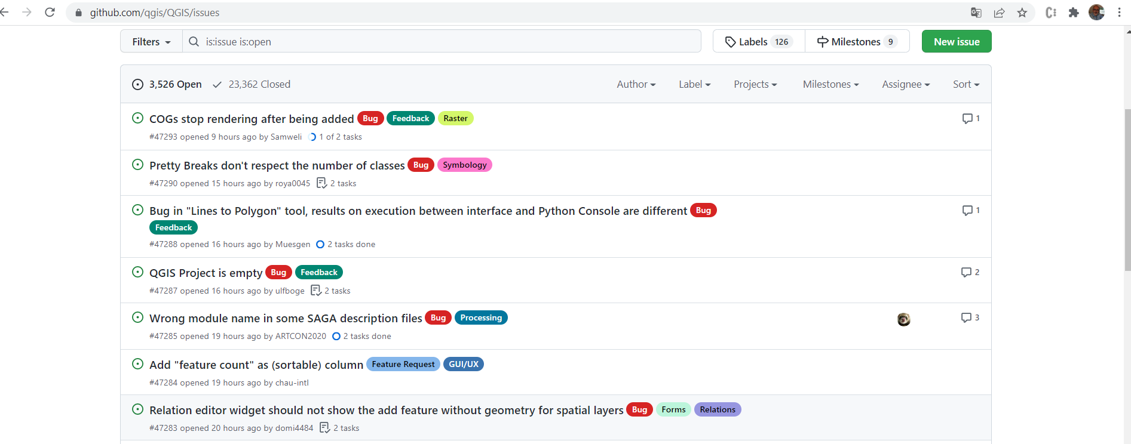The height and width of the screenshot is (444, 1131).
Task: Click open-issue icon beside Add feature count issue
Action: coord(137,364)
